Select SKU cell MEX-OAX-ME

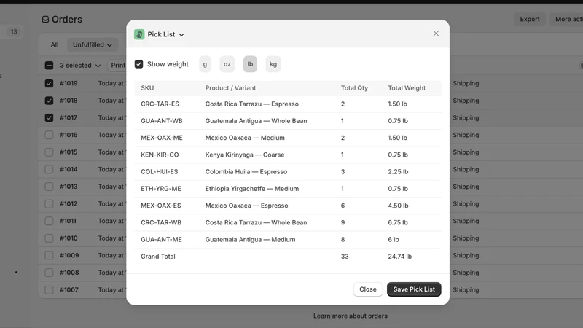162,138
